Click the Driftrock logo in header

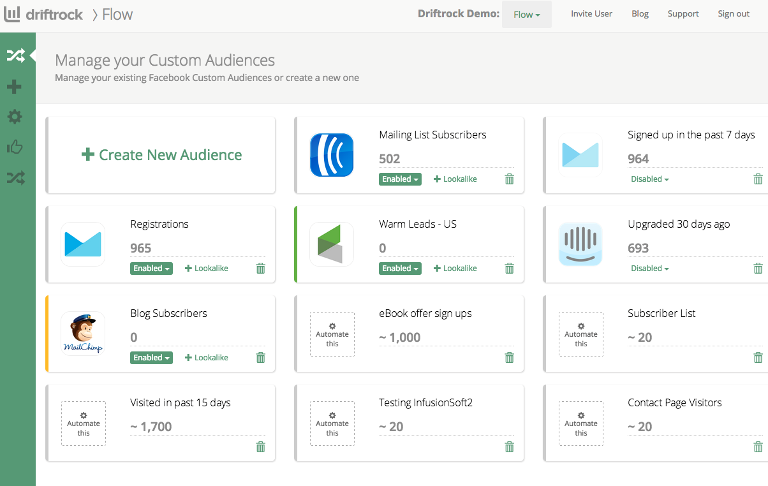tap(43, 14)
